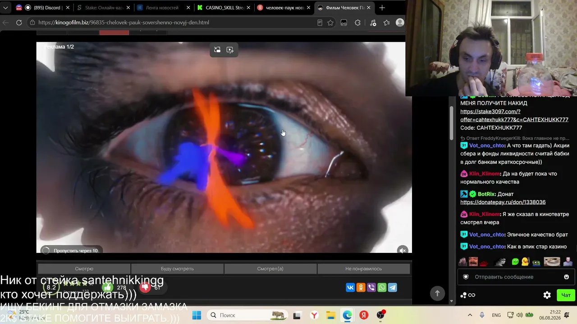The width and height of the screenshot is (577, 324).
Task: Open the browser profile avatar
Action: pos(400,22)
